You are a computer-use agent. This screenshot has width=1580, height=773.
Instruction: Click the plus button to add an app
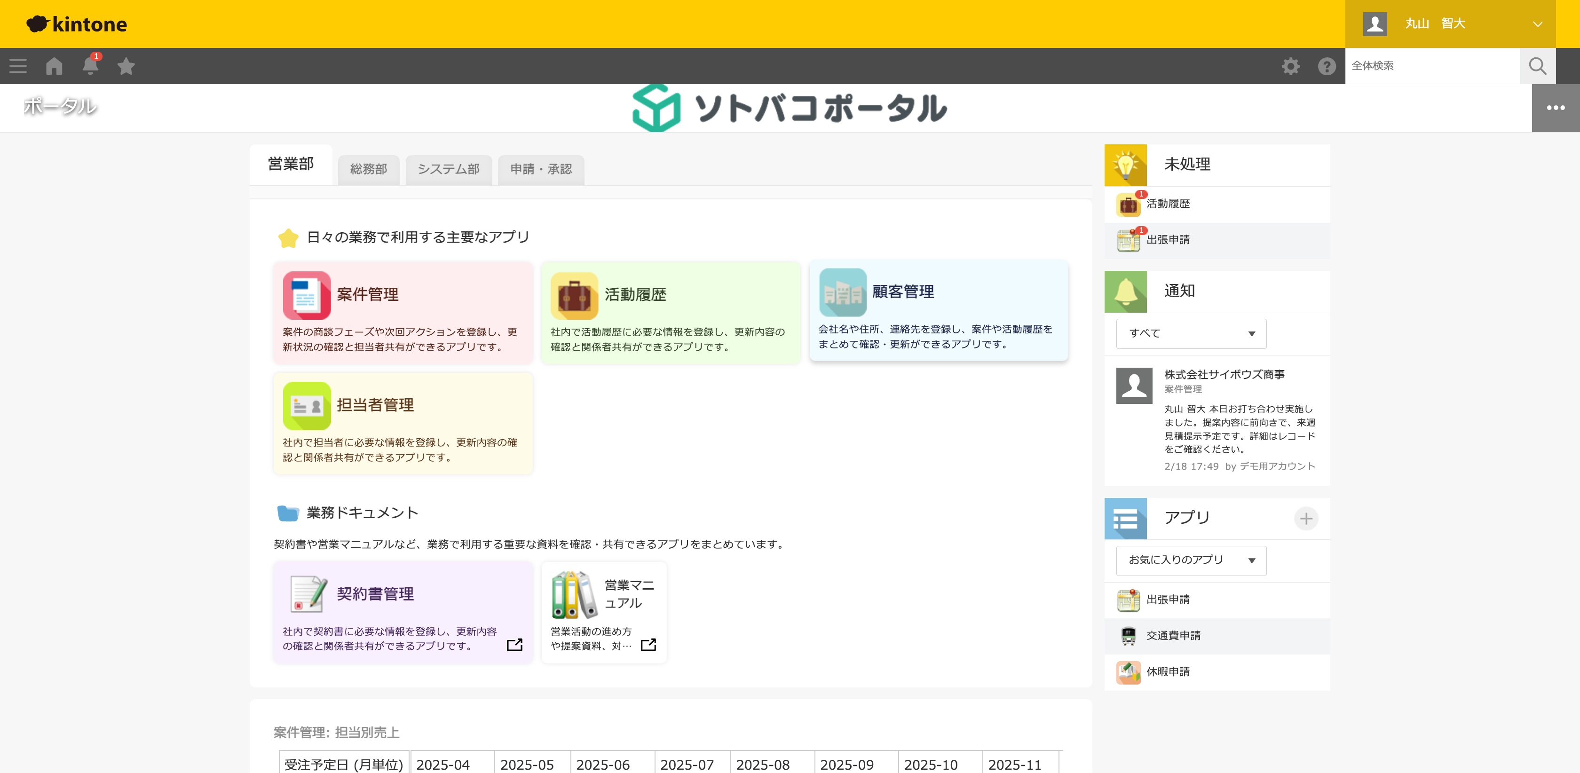pos(1306,519)
